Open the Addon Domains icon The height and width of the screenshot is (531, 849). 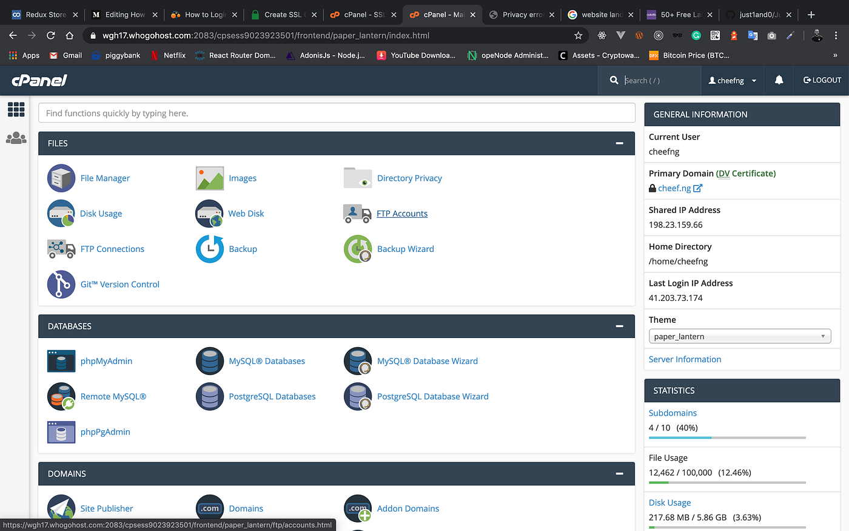pos(358,509)
